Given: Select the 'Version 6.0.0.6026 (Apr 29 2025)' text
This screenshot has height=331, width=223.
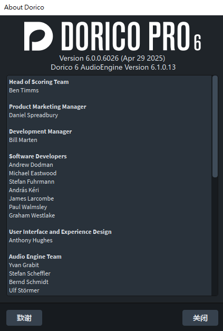Looking at the screenshot, I should click(112, 58).
